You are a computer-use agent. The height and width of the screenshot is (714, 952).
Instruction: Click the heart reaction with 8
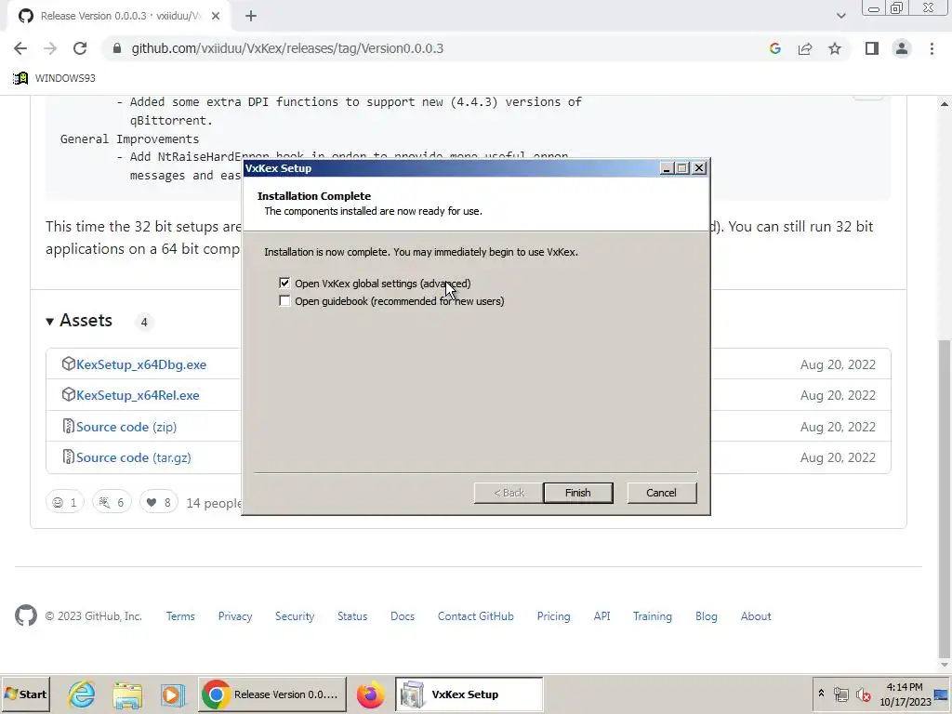click(x=158, y=502)
